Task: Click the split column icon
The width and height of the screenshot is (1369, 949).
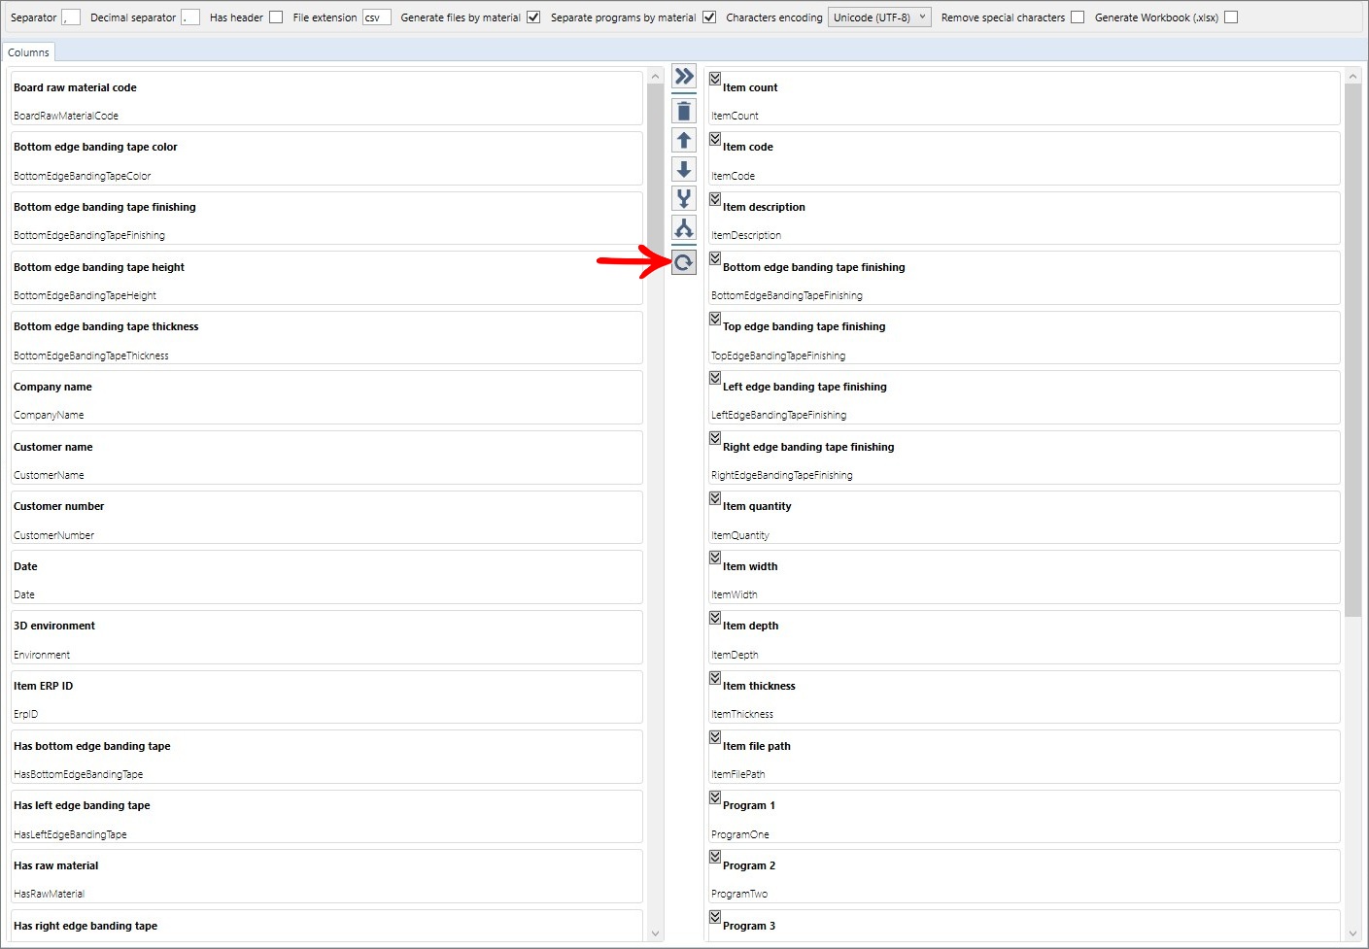Action: point(684,228)
